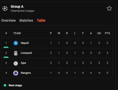Screen dimensions: 118x90
Task: Open the Napoli team link
Action: (x=25, y=43)
